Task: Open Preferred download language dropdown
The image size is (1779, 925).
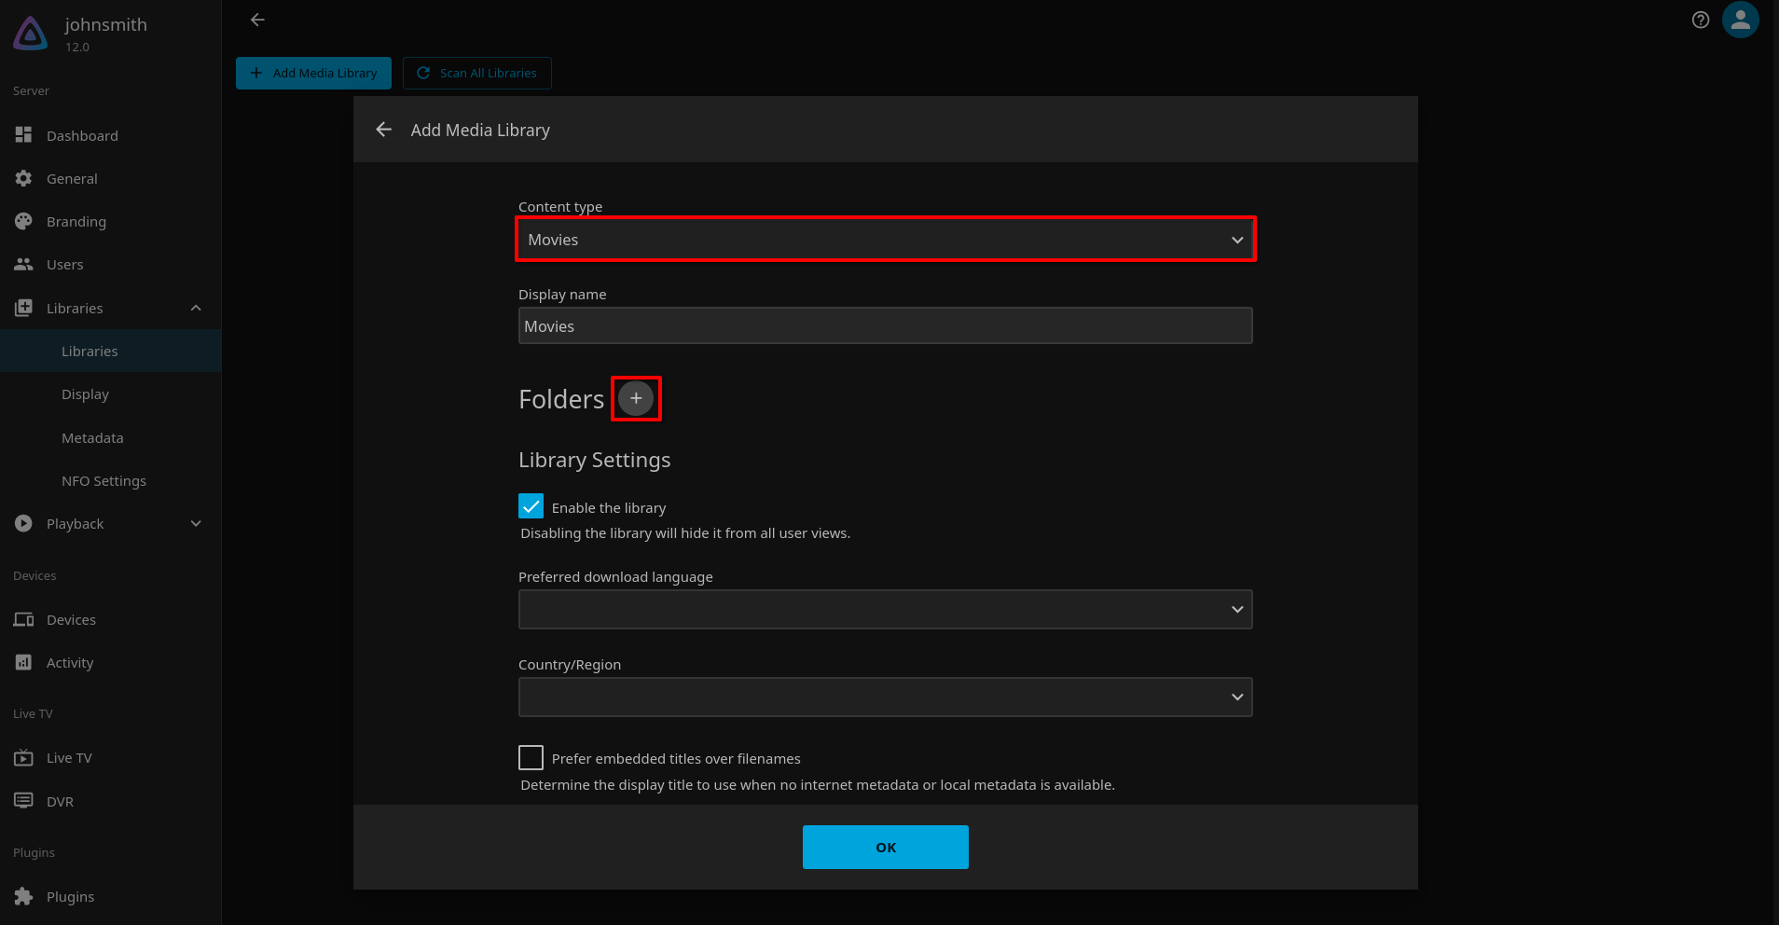Action: (x=886, y=610)
